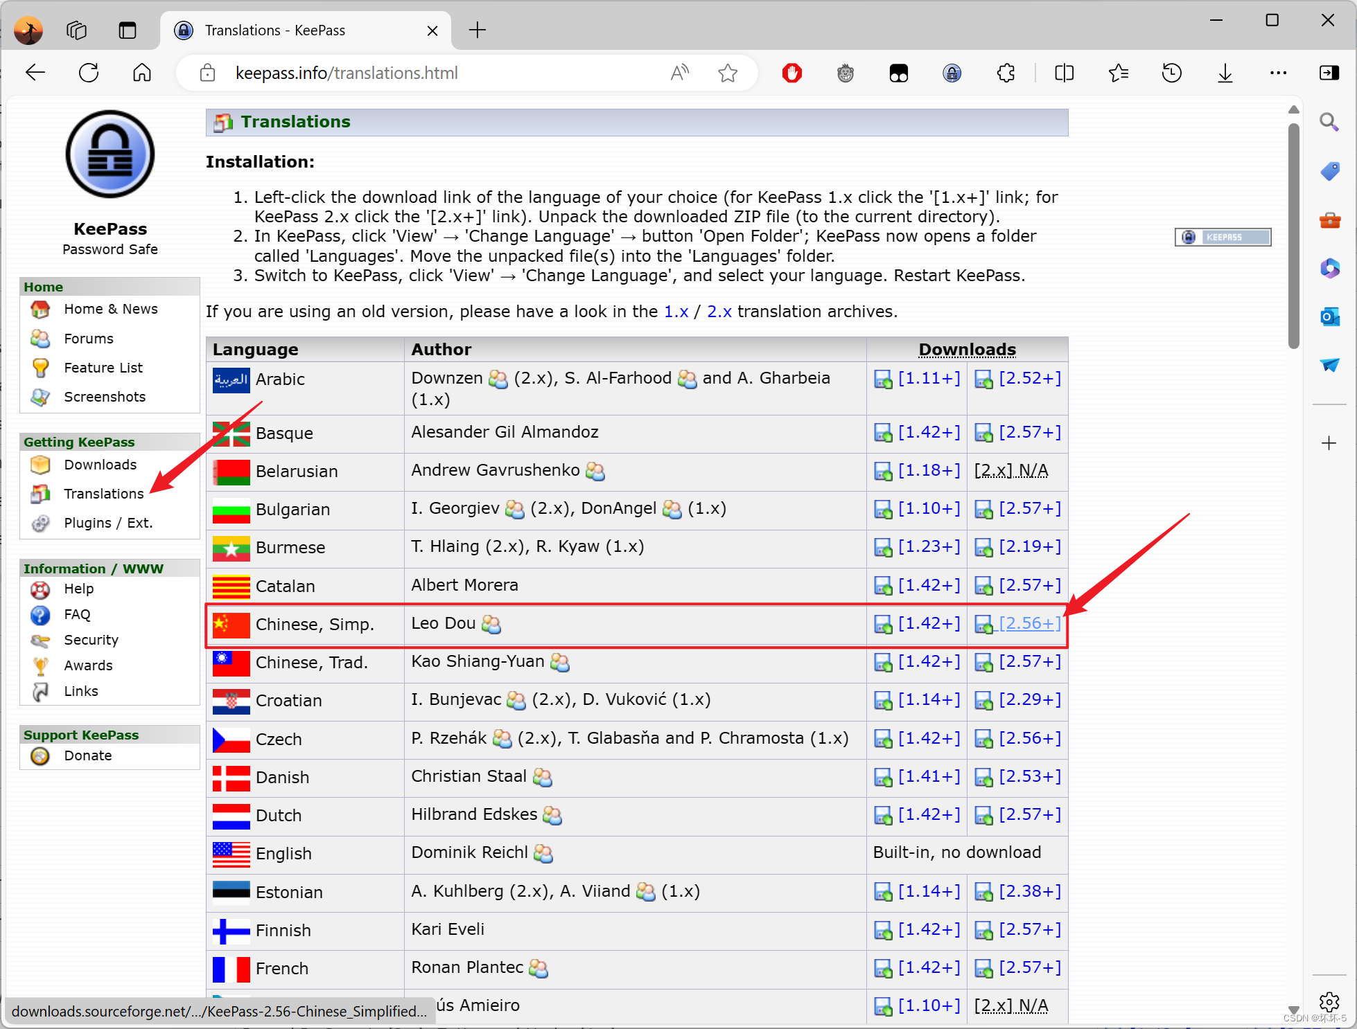
Task: Open workspaces icon in title bar
Action: [x=76, y=30]
